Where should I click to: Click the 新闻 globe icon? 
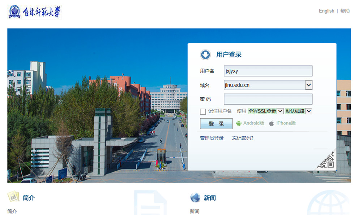(195, 197)
